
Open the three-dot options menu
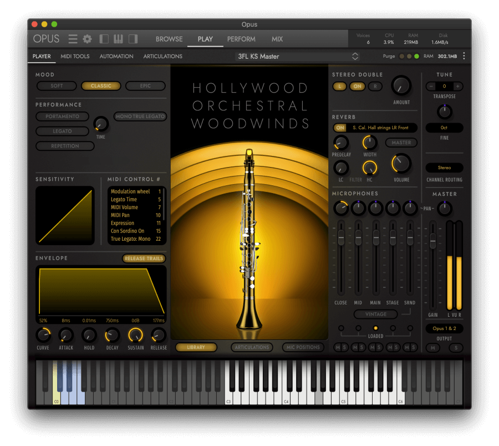(x=464, y=56)
